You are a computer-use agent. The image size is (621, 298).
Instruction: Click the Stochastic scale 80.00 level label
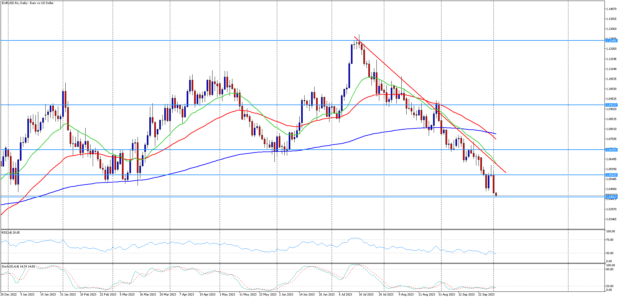610,269
